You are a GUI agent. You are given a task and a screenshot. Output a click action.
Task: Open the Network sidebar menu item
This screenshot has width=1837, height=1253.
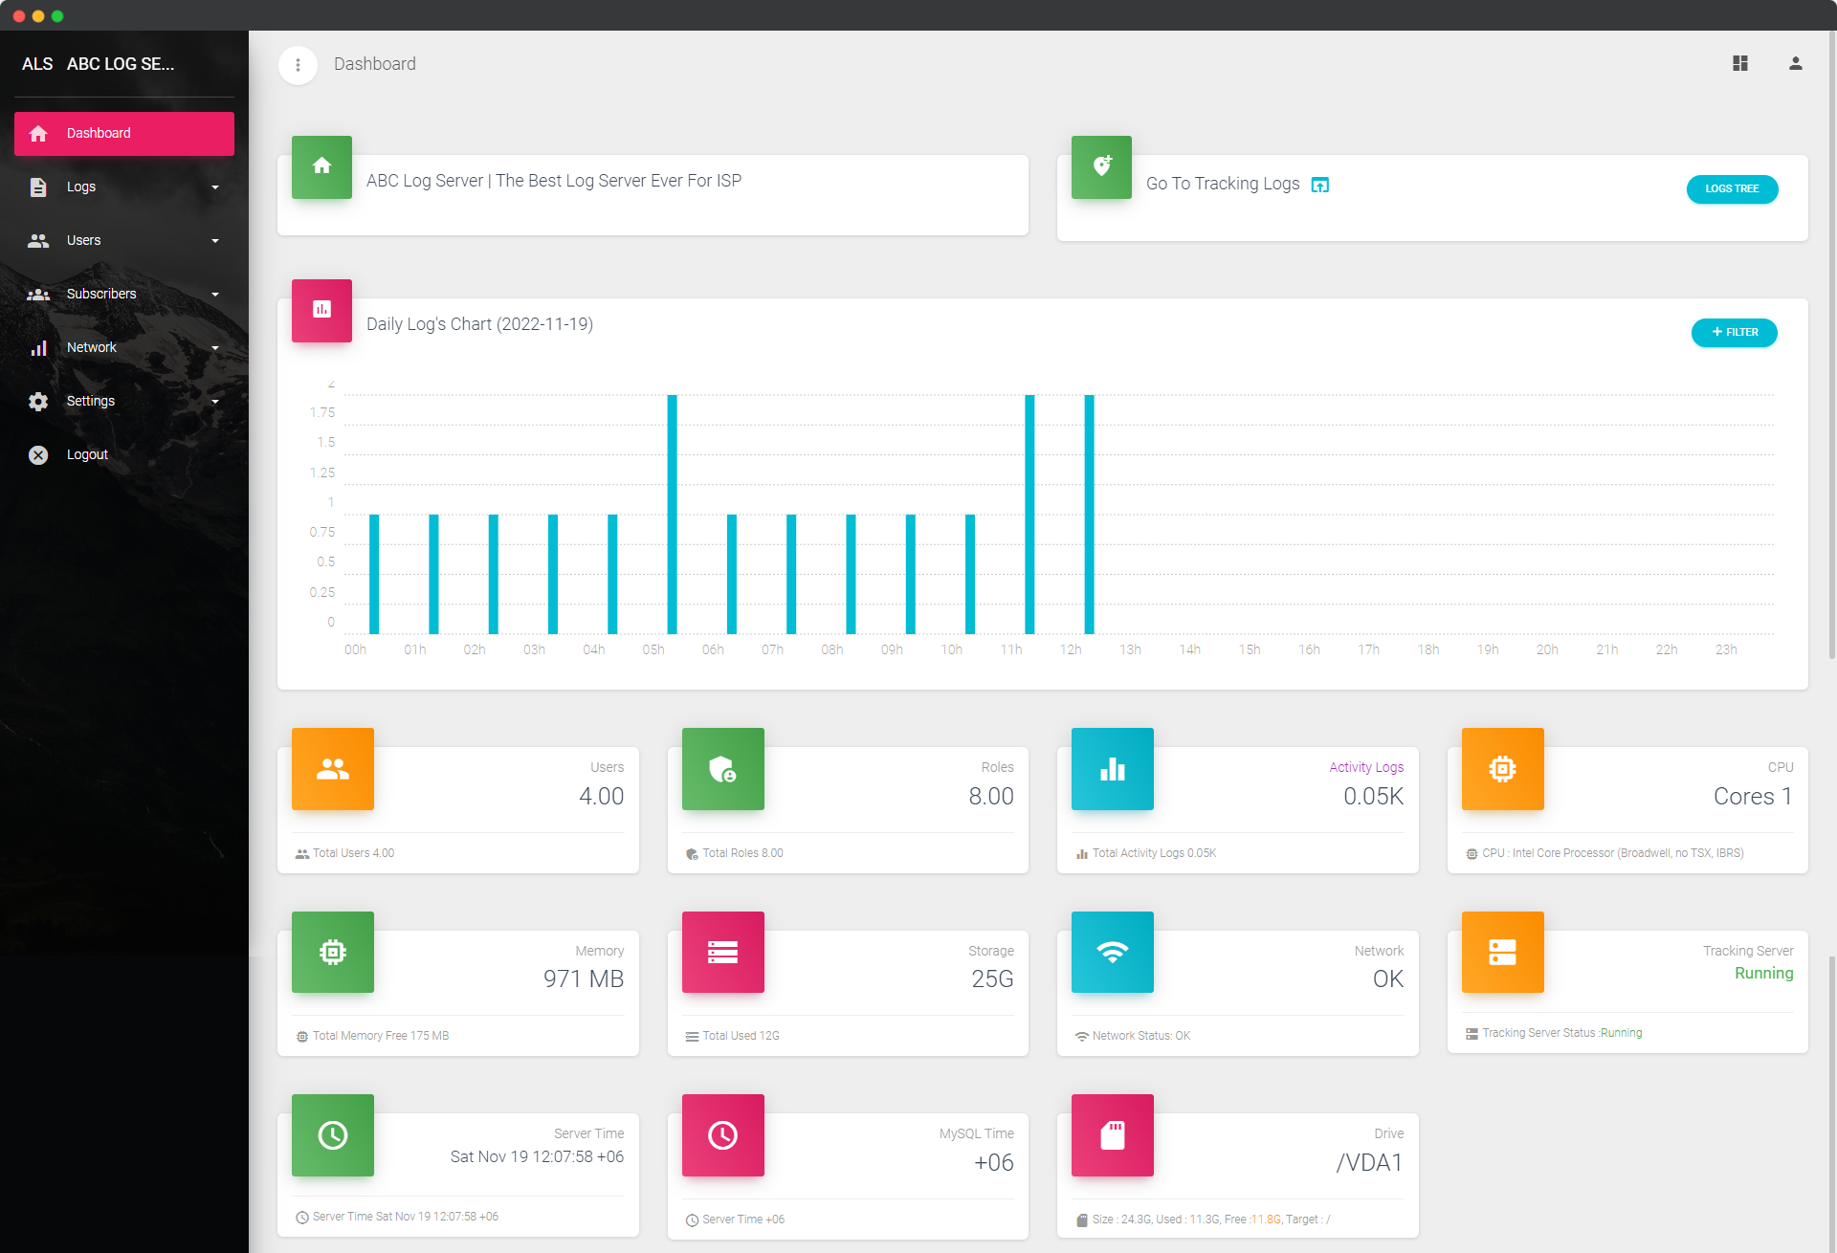pos(124,348)
